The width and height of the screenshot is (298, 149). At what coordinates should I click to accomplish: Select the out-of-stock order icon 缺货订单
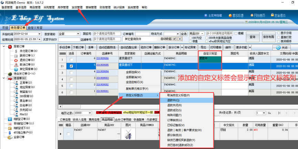tap(16, 56)
